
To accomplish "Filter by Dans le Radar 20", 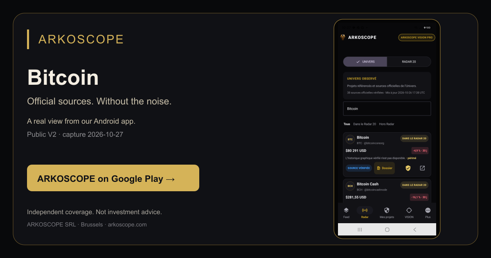I will point(365,124).
